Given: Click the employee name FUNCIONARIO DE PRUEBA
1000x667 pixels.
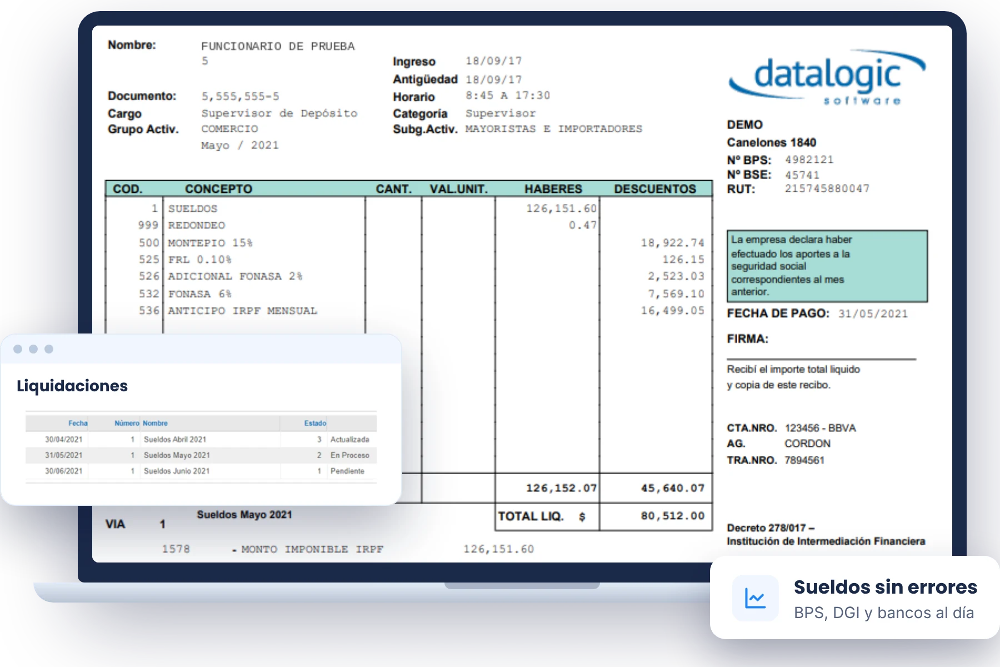Looking at the screenshot, I should [x=278, y=46].
